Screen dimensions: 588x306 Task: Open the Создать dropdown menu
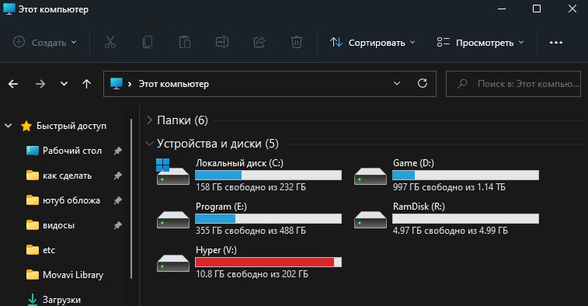tap(45, 43)
